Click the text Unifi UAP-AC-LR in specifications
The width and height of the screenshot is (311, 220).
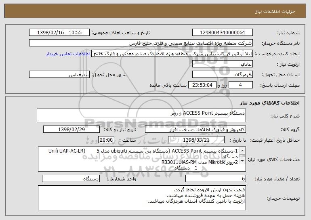67,151
